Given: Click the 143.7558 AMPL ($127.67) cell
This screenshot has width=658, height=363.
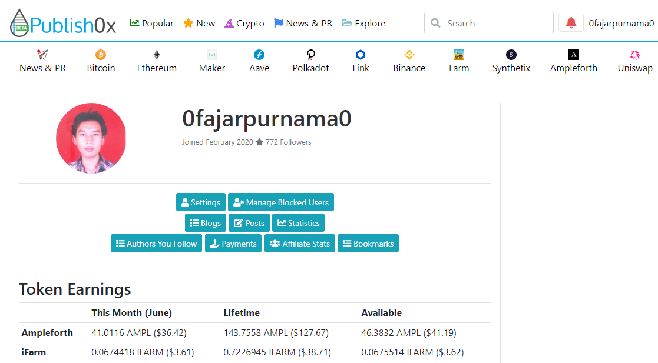Looking at the screenshot, I should click(276, 333).
